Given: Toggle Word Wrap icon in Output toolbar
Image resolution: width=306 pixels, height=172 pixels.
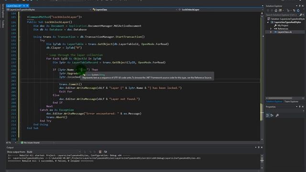Looking at the screenshot, I should coord(105,152).
